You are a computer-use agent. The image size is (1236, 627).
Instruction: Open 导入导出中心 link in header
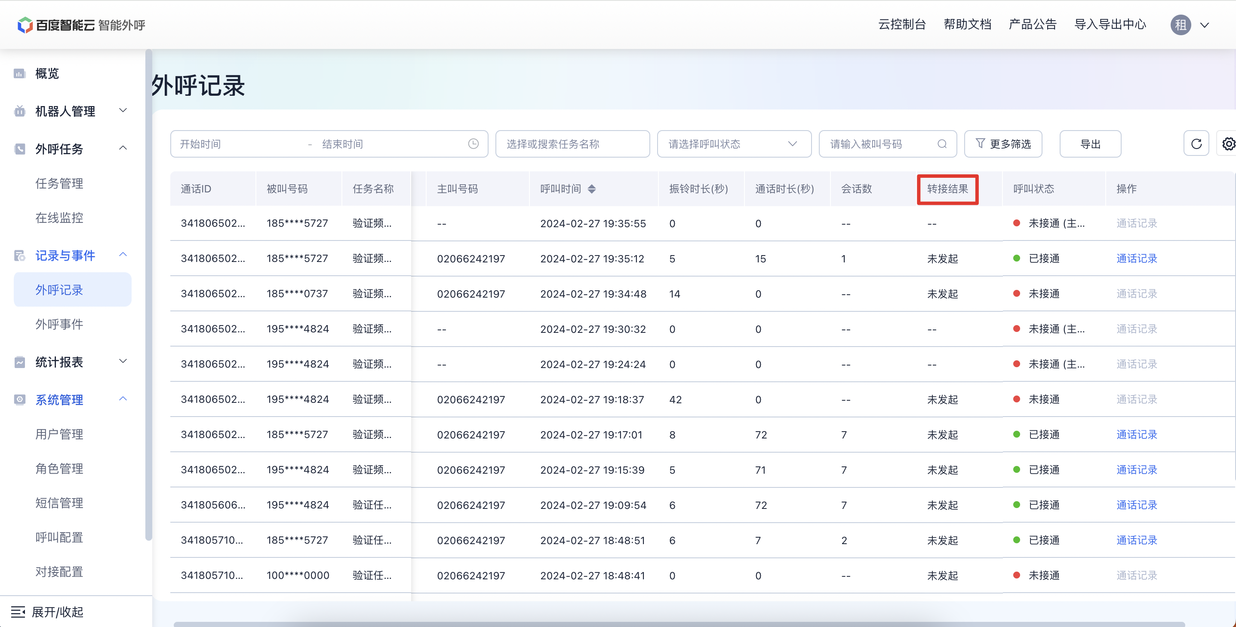pyautogui.click(x=1110, y=24)
